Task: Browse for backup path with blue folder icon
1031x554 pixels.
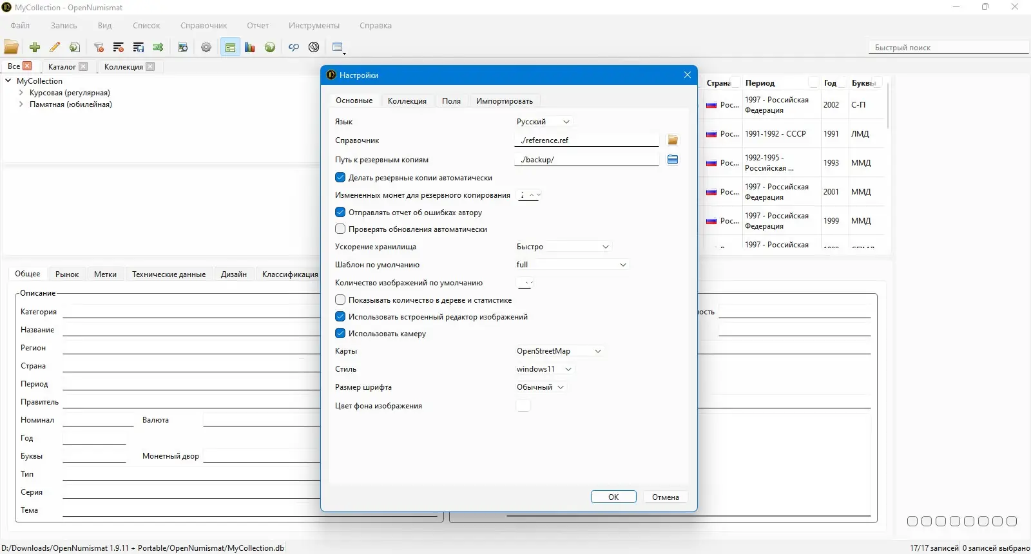Action: pos(673,160)
